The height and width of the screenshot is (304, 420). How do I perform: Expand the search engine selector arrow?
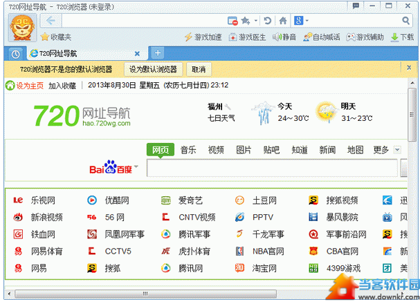[x=307, y=20]
